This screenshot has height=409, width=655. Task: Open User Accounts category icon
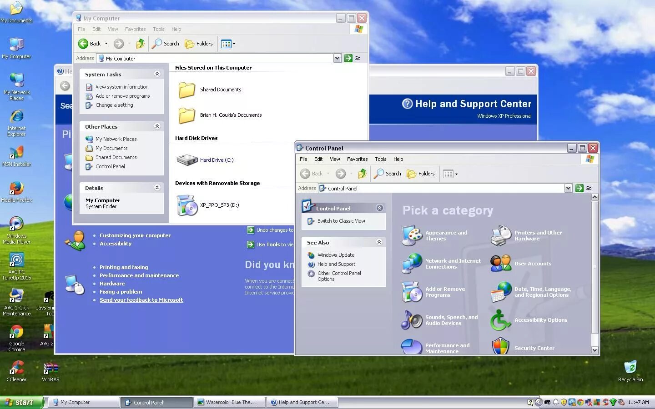501,264
